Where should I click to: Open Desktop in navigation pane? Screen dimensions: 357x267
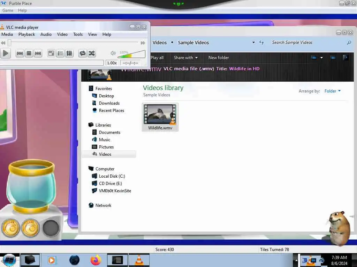(x=106, y=96)
